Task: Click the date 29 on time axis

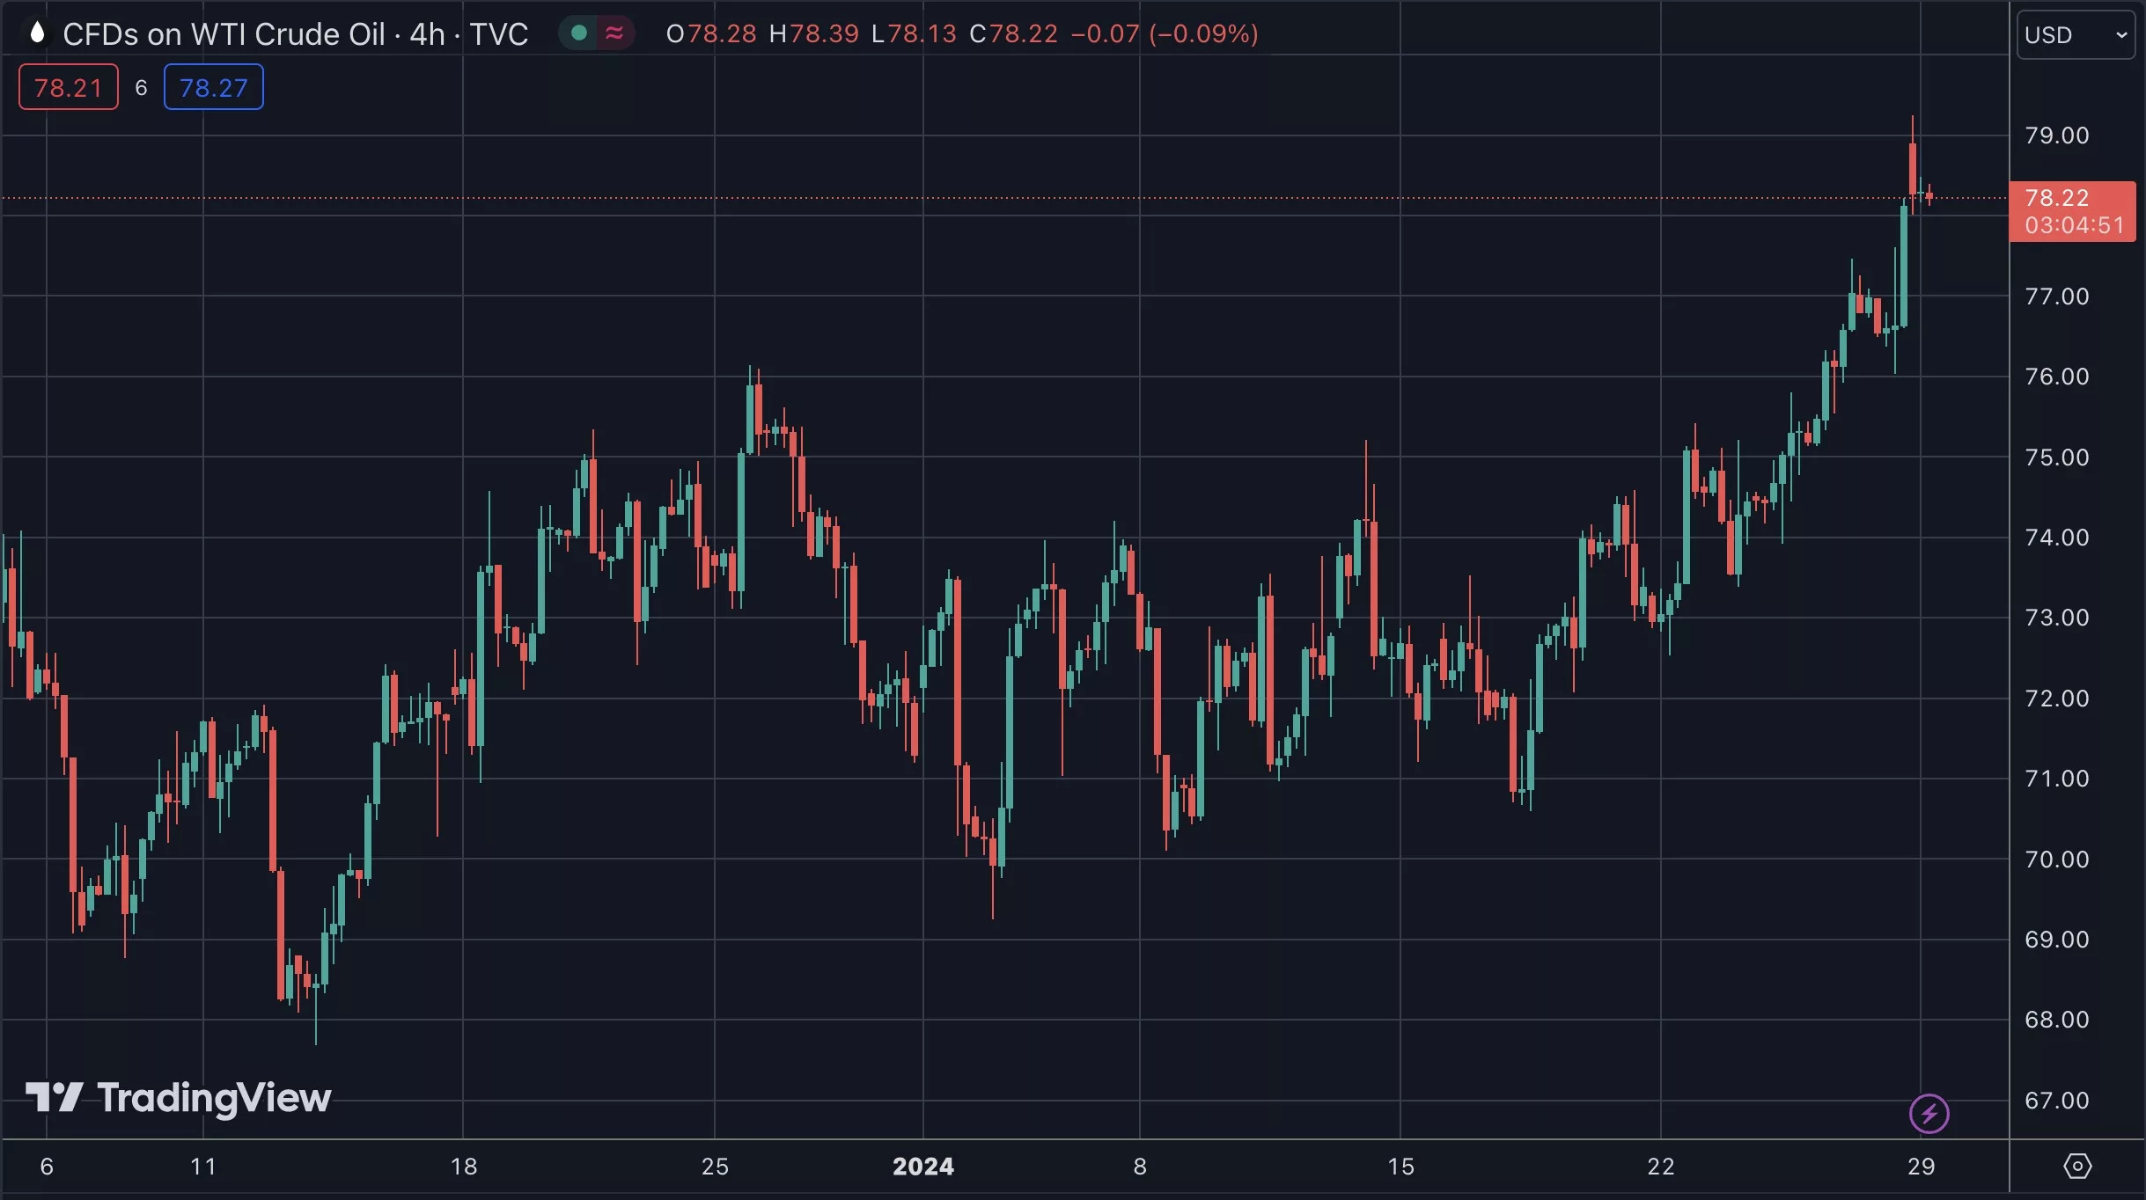Action: pos(1922,1167)
